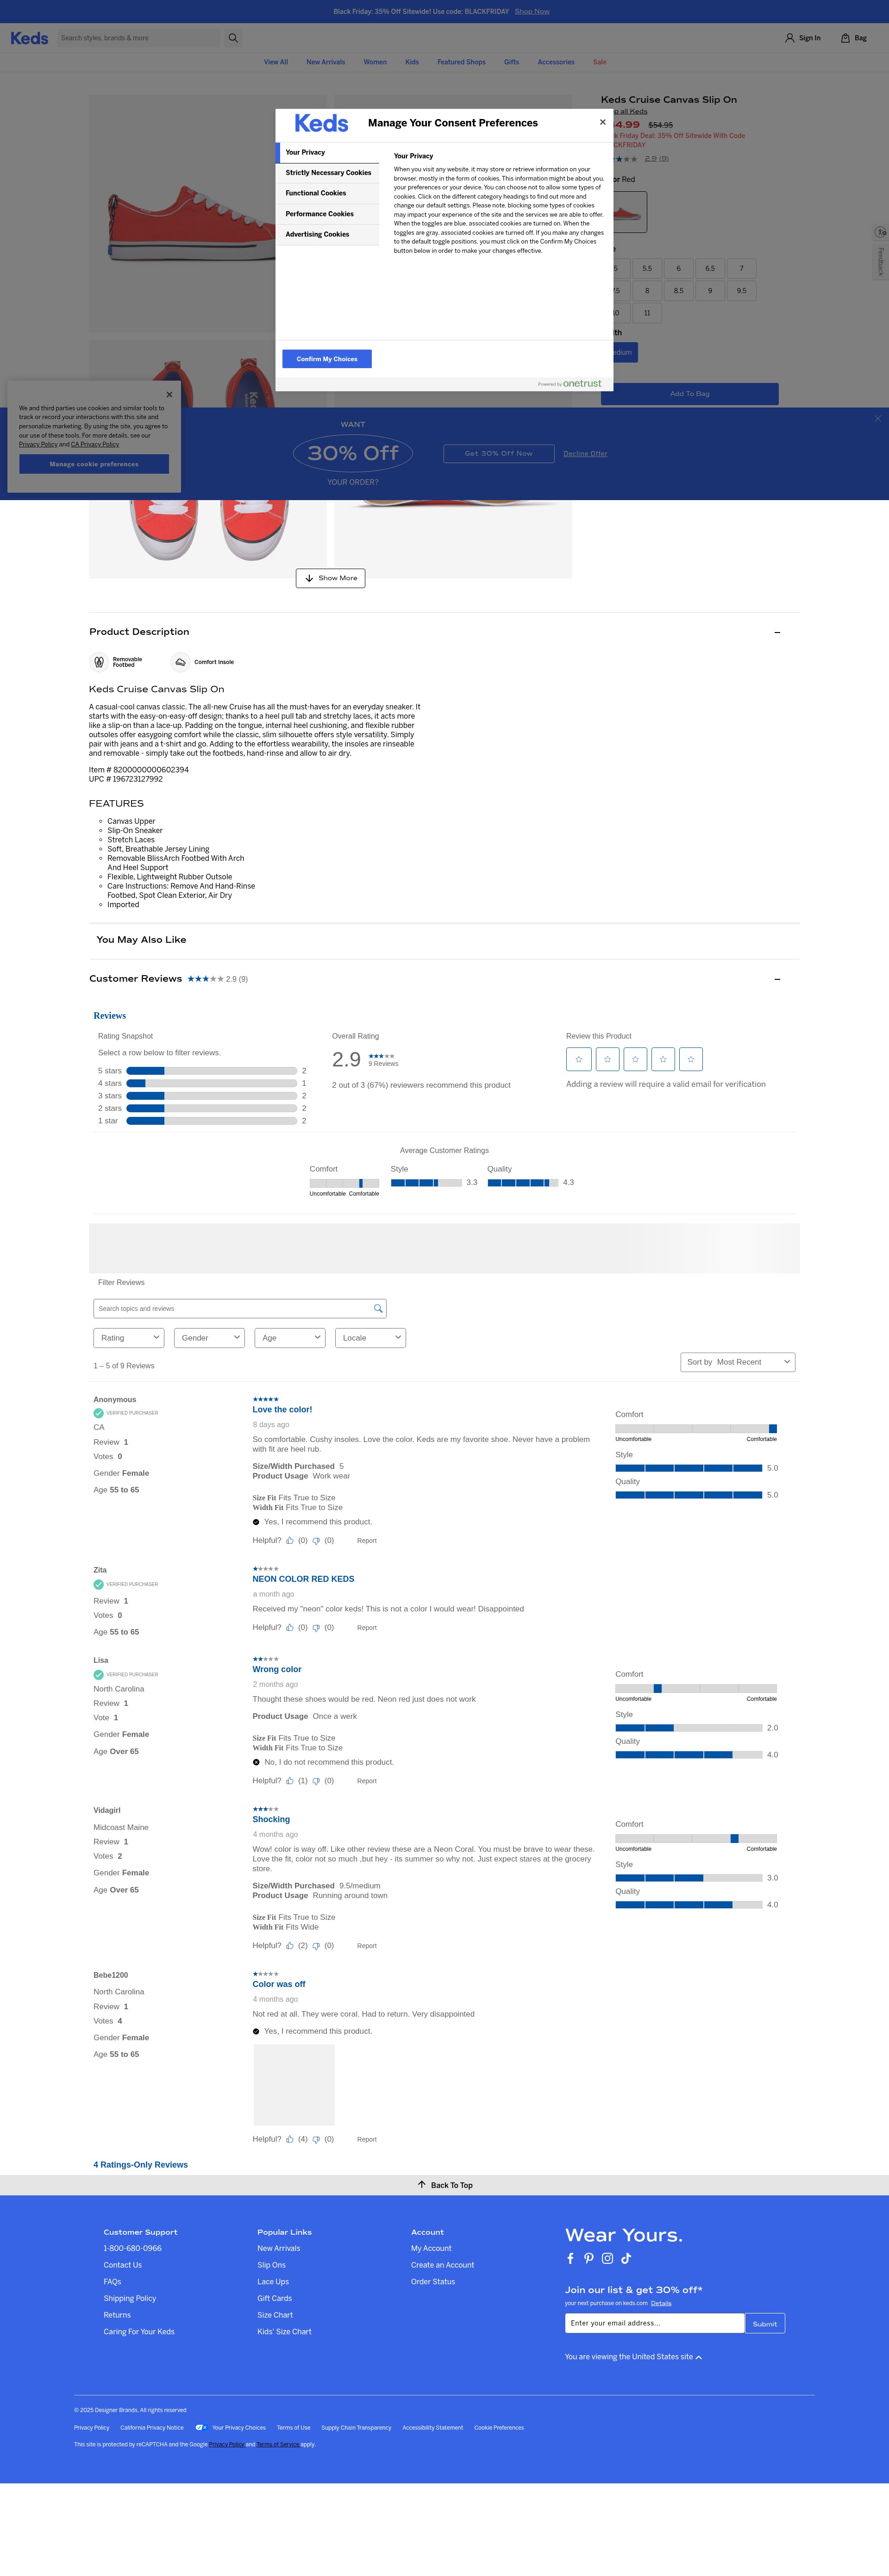Viewport: 889px width, 2576px height.
Task: Close the consent preferences dialog
Action: (602, 122)
